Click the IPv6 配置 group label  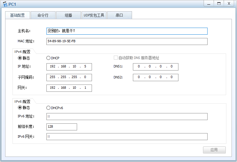pos(22,102)
